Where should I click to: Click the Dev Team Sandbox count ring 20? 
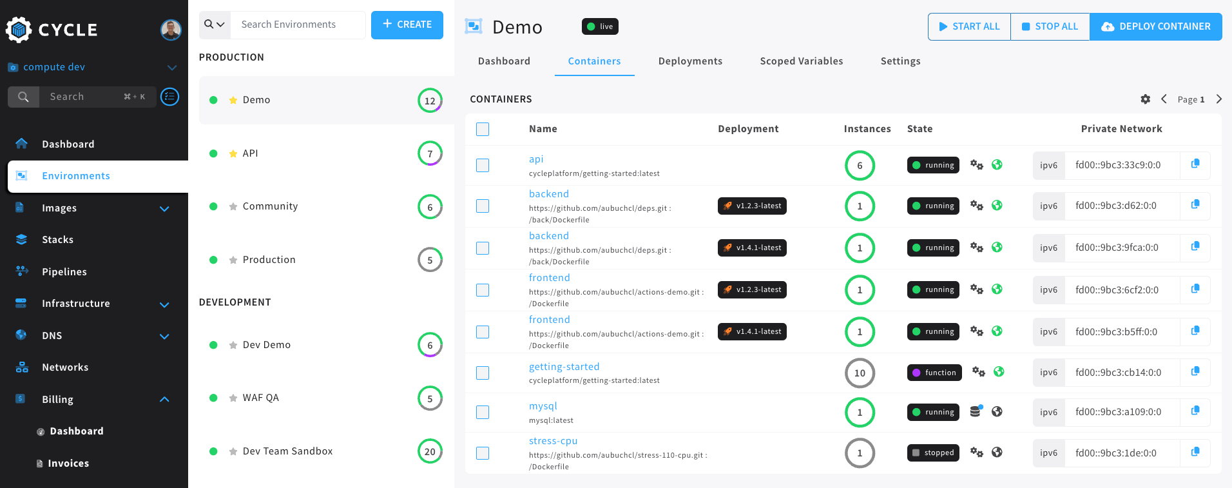430,451
